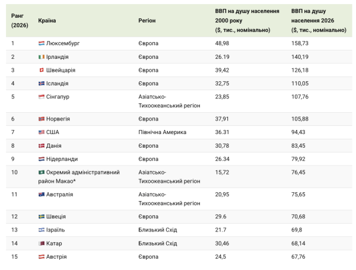Click the USA flag icon
The image size is (356, 270).
pos(42,132)
